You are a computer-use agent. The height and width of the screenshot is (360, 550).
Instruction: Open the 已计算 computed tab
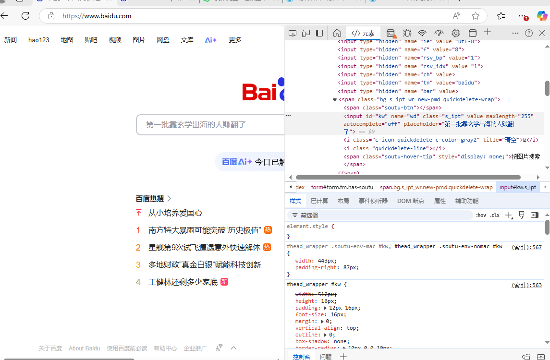[x=319, y=201]
